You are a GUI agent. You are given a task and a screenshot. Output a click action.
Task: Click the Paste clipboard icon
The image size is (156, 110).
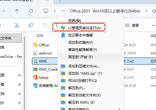45,25
